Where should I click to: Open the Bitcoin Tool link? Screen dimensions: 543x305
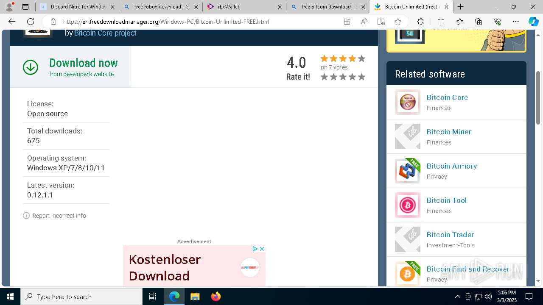[447, 200]
